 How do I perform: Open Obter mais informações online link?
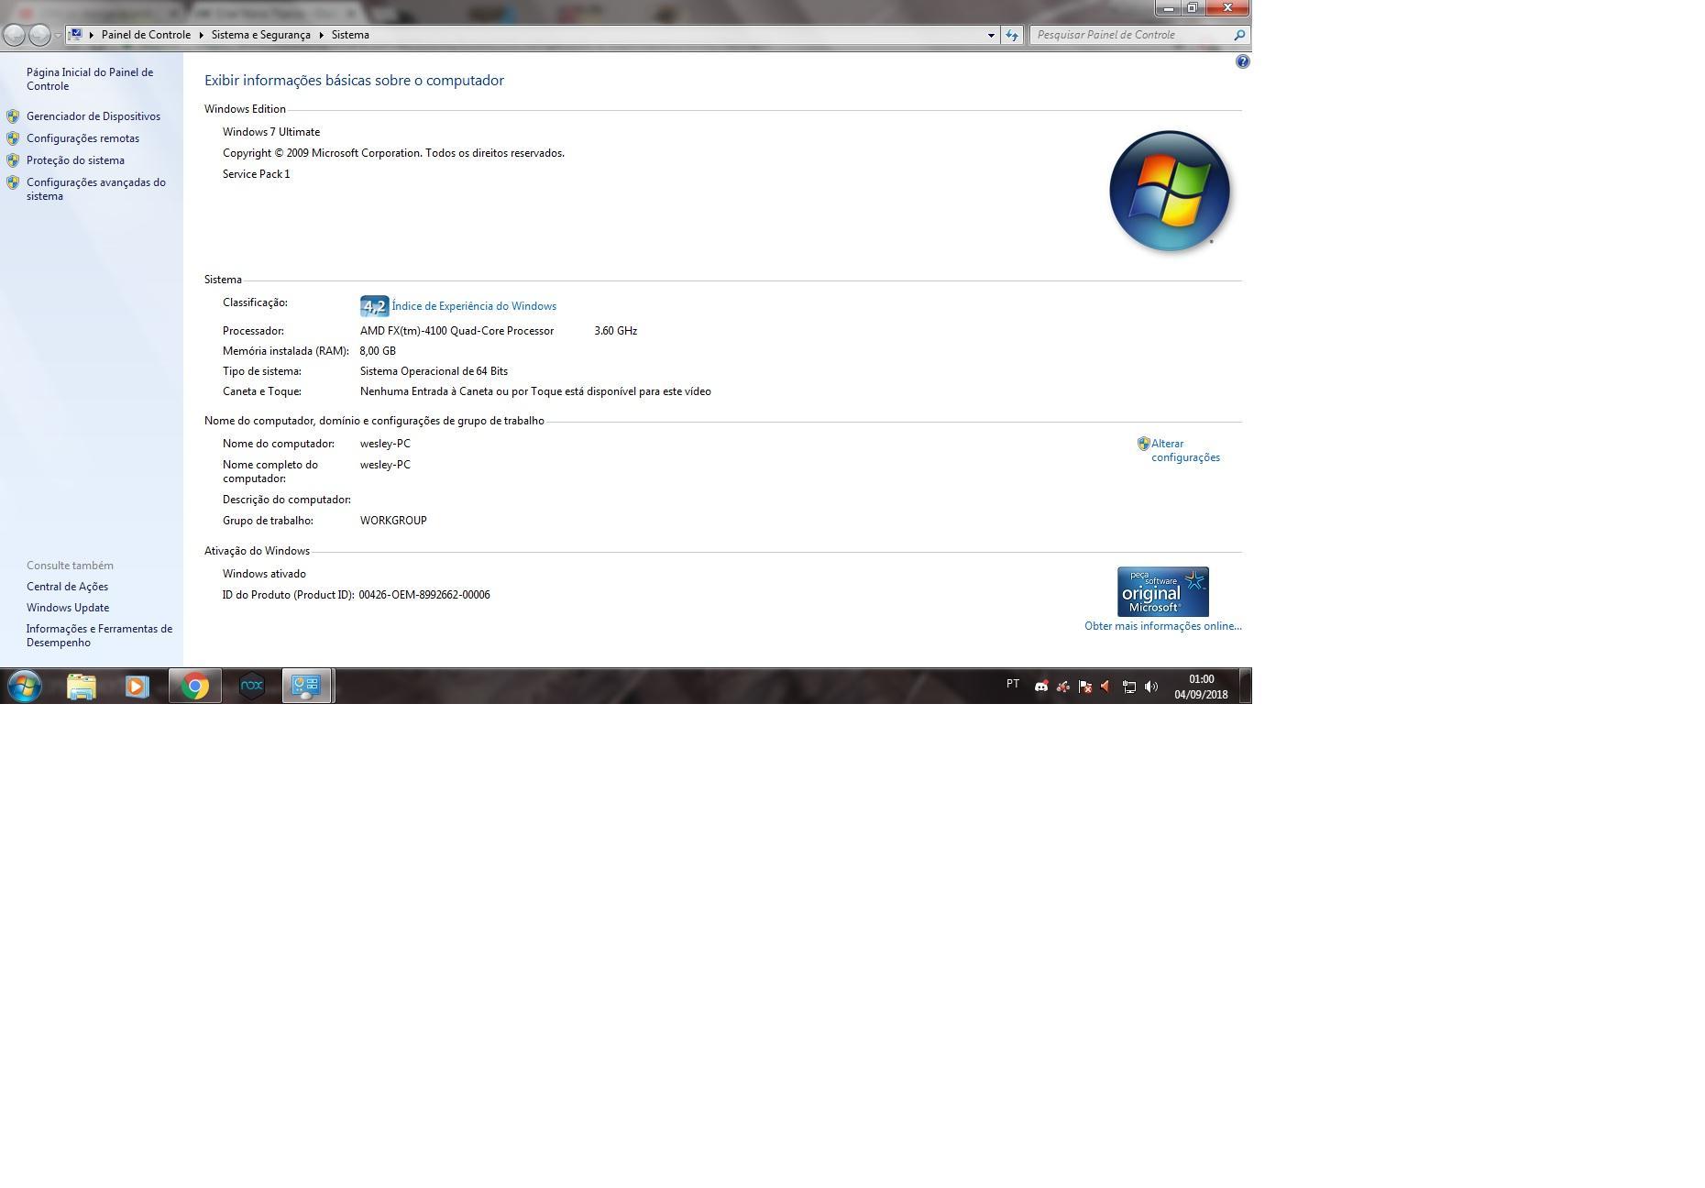[1162, 626]
